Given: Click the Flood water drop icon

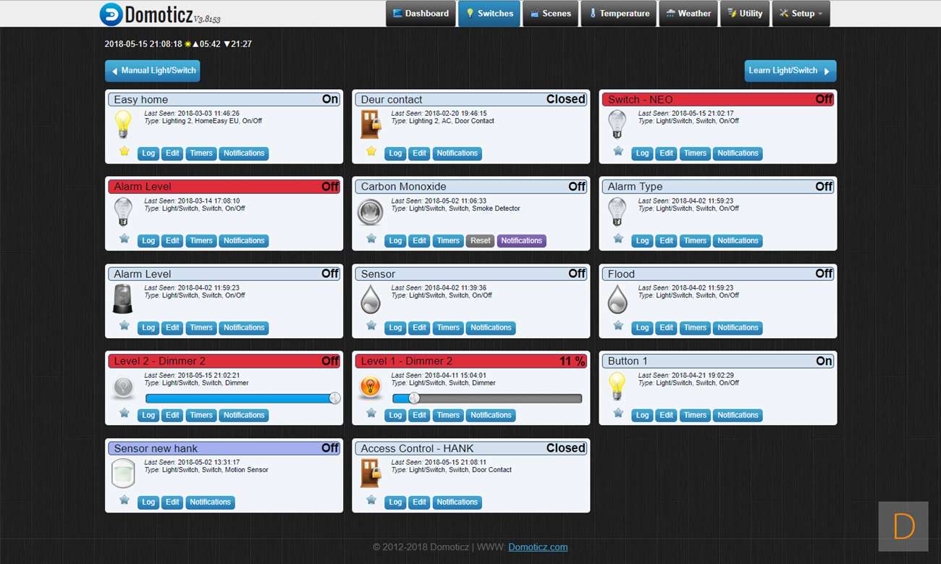Looking at the screenshot, I should [617, 298].
